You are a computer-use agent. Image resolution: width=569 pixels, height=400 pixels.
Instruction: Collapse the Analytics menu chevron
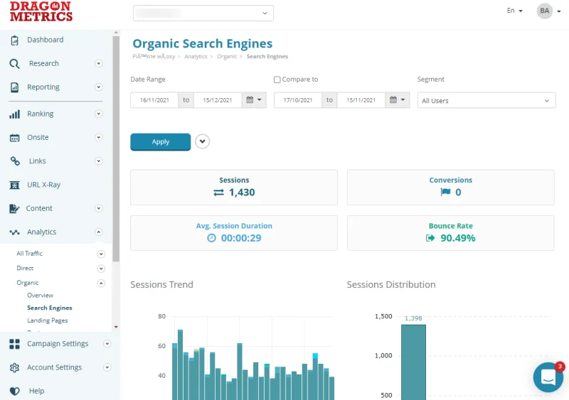click(x=98, y=232)
